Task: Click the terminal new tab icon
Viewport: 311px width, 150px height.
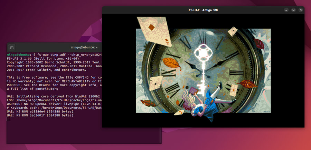Action: click(x=11, y=47)
